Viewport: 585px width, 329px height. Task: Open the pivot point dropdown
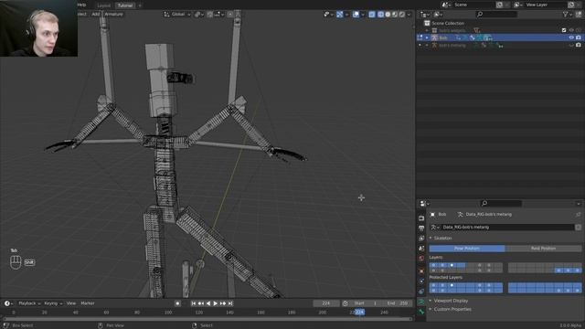(198, 15)
